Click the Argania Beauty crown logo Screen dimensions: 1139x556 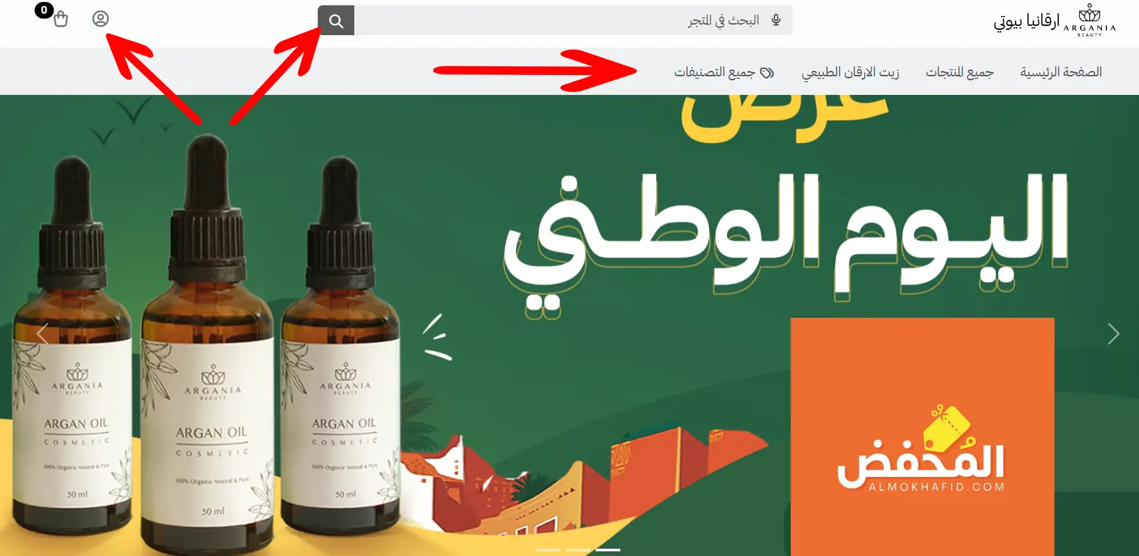[1090, 20]
